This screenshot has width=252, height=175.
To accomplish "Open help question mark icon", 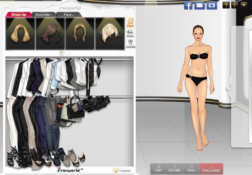I will (226, 5).
